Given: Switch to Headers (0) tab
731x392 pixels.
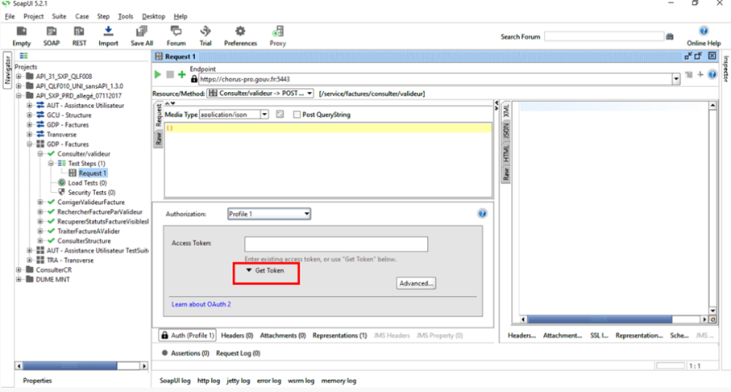Looking at the screenshot, I should tap(237, 336).
